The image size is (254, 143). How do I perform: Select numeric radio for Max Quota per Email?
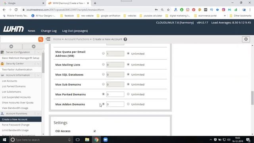[x=103, y=53]
